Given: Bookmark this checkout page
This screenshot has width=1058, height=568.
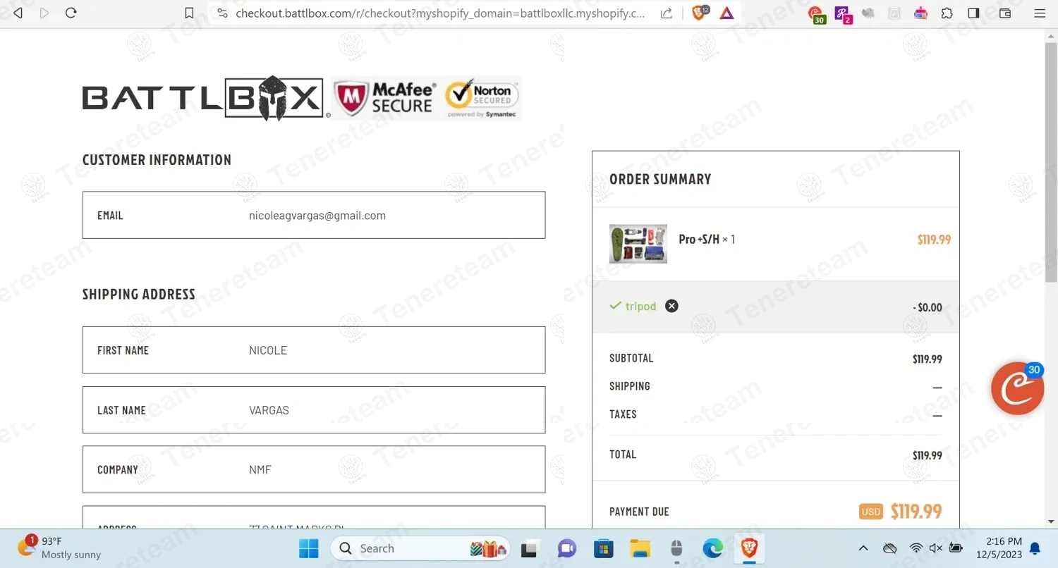Looking at the screenshot, I should 189,13.
